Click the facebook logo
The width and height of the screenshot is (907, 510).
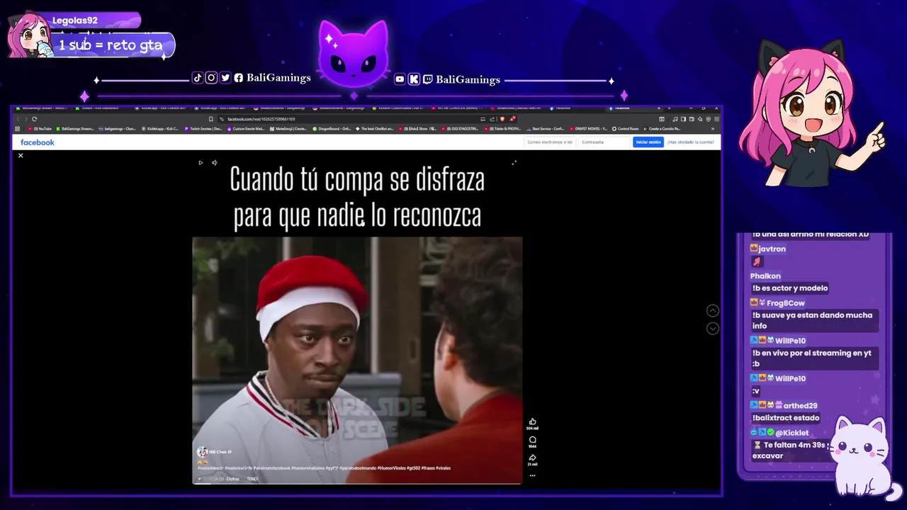[x=38, y=142]
